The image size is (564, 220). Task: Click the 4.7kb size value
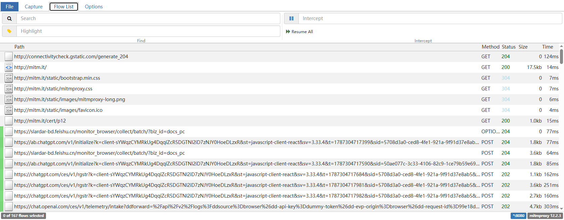tap(536, 207)
